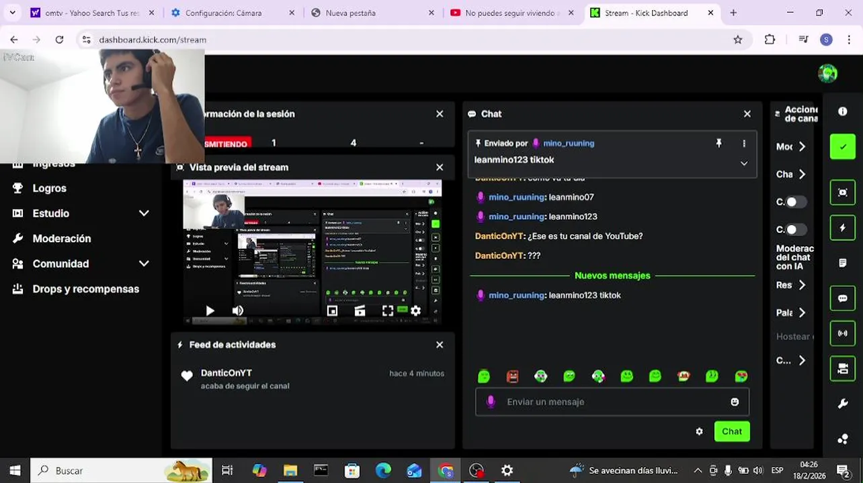Switch to the omtv Yahoo Search tab
The width and height of the screenshot is (863, 483).
tap(91, 13)
